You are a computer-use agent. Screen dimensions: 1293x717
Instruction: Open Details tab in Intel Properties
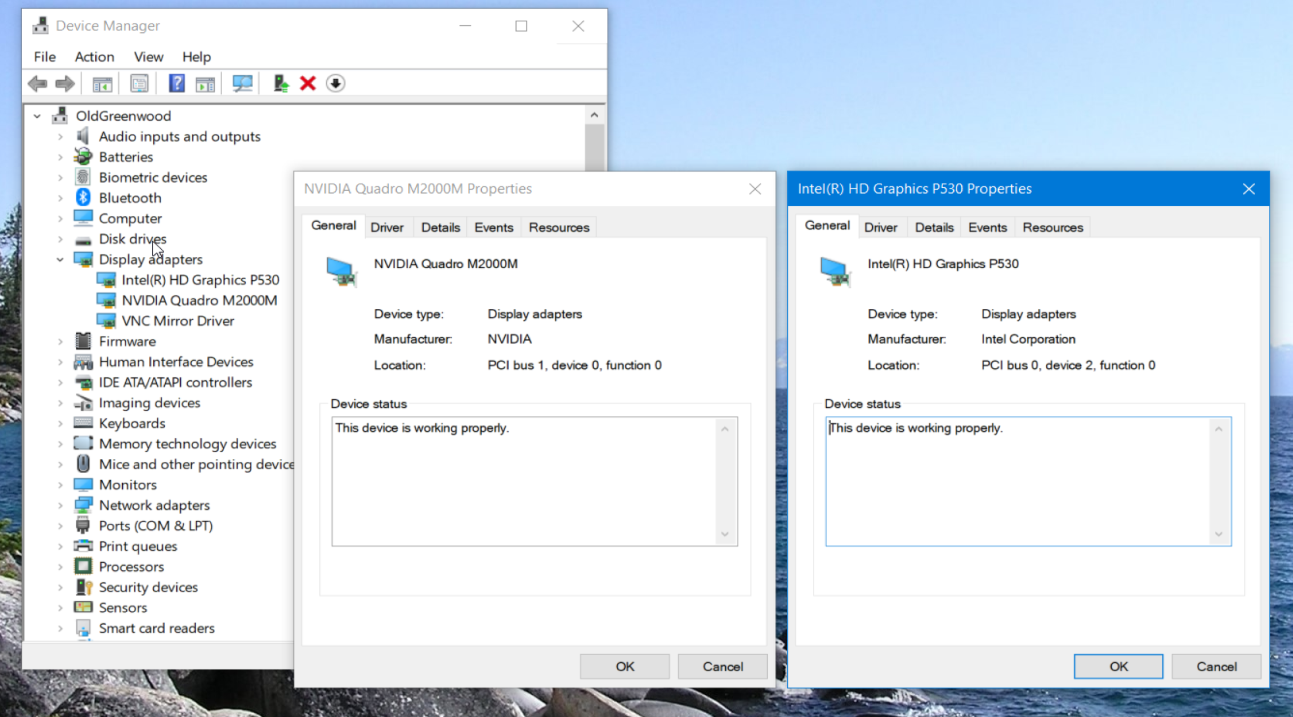click(934, 227)
